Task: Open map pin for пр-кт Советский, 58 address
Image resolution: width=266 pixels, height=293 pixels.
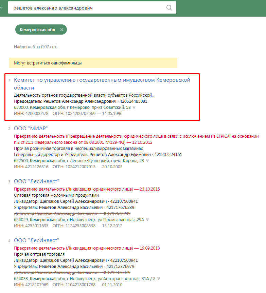Action: [134, 108]
